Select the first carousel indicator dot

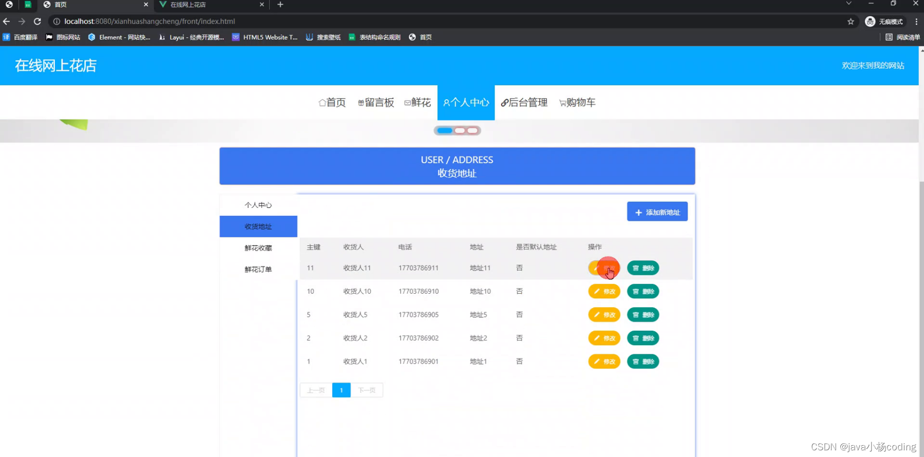point(445,130)
